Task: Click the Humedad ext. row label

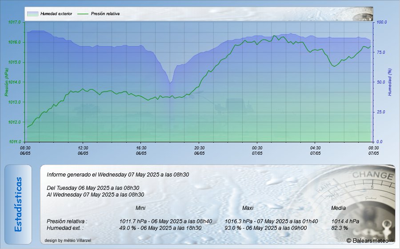Action: [65, 228]
